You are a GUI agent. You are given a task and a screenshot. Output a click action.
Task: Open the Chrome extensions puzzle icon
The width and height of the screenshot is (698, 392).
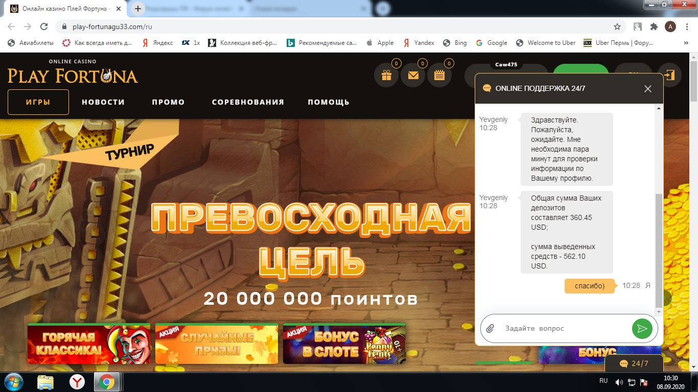click(x=654, y=27)
